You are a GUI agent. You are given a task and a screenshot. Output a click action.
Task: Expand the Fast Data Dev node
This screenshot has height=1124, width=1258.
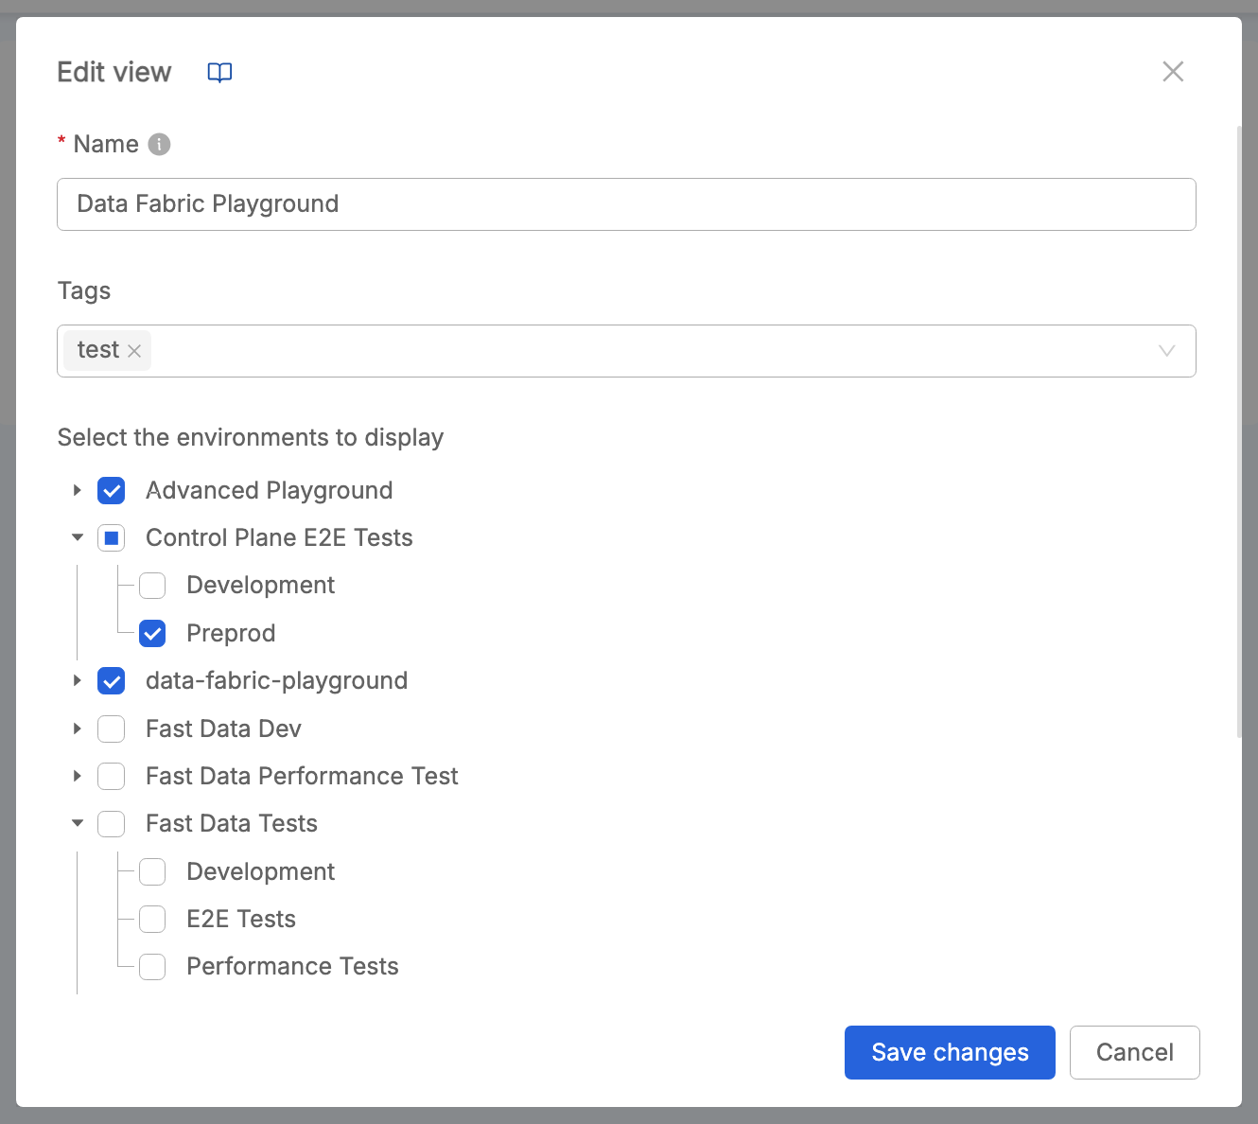click(x=77, y=729)
